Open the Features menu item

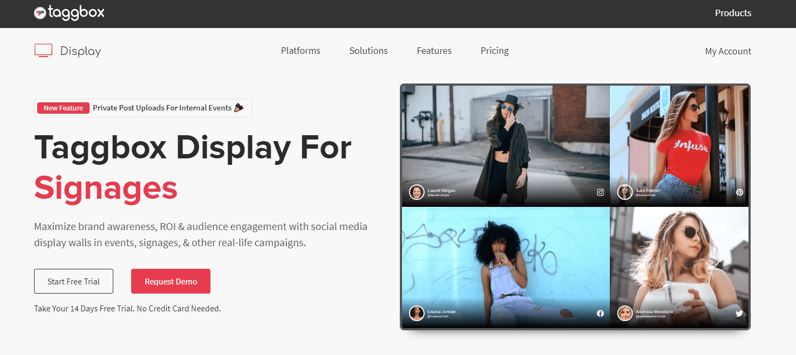point(434,51)
